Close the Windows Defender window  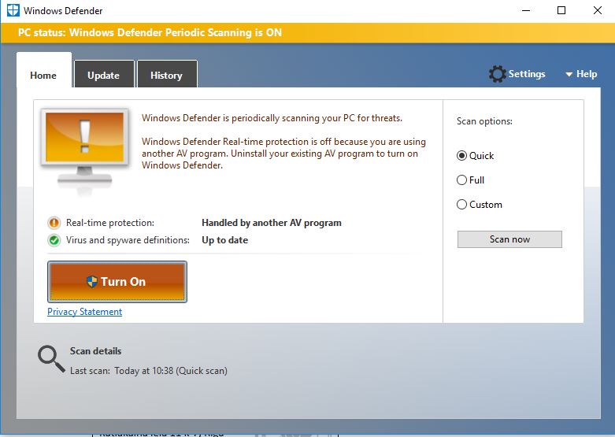(598, 10)
